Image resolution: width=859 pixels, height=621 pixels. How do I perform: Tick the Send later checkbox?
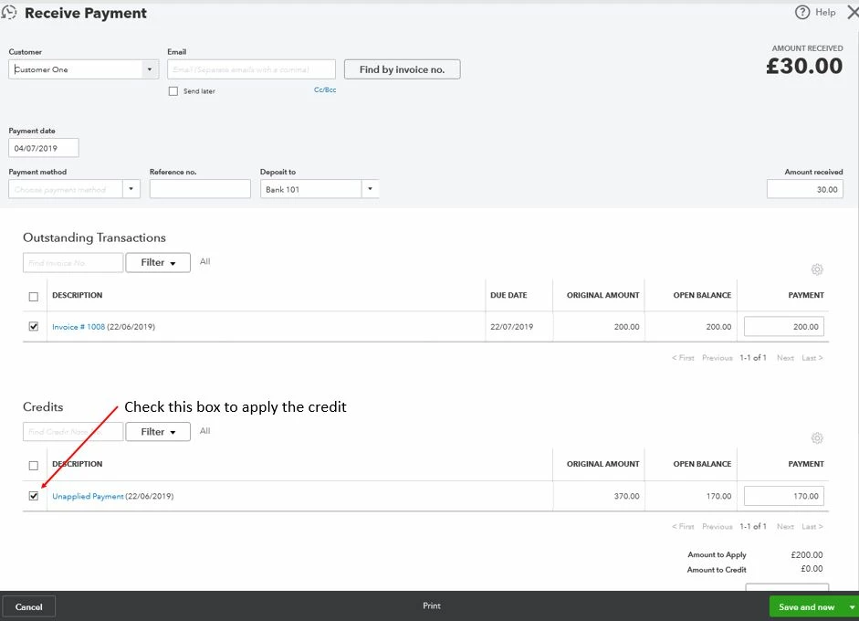(x=173, y=91)
